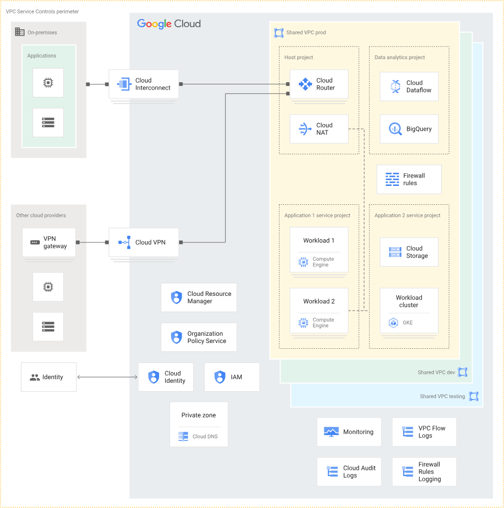Viewport: 504px width, 508px height.
Task: Select the Cloud Router icon
Action: point(305,84)
